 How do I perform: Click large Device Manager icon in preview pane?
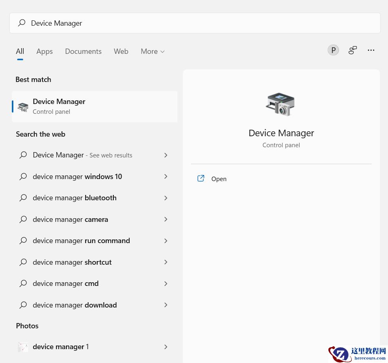point(281,104)
